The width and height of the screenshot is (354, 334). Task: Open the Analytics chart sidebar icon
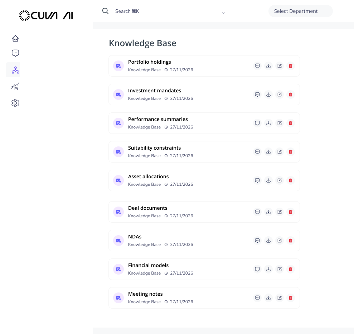[15, 86]
